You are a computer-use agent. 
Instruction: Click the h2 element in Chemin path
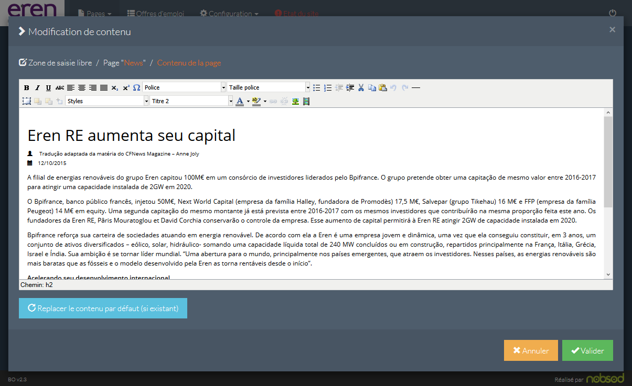point(49,285)
